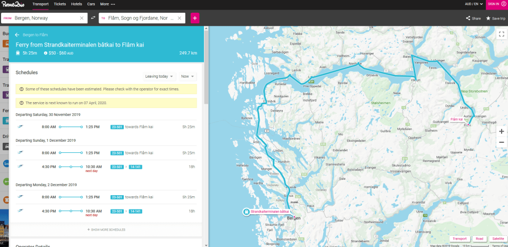Clear the Bergen, Norway origin field
This screenshot has height=247, width=508.
tap(82, 18)
